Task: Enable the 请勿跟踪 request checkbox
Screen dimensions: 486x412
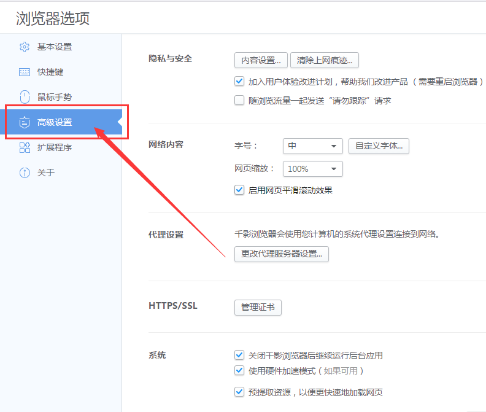Action: pos(239,100)
